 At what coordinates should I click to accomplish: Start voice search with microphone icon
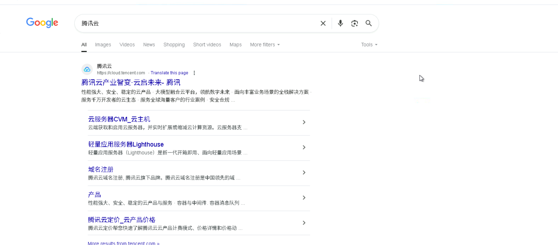340,23
